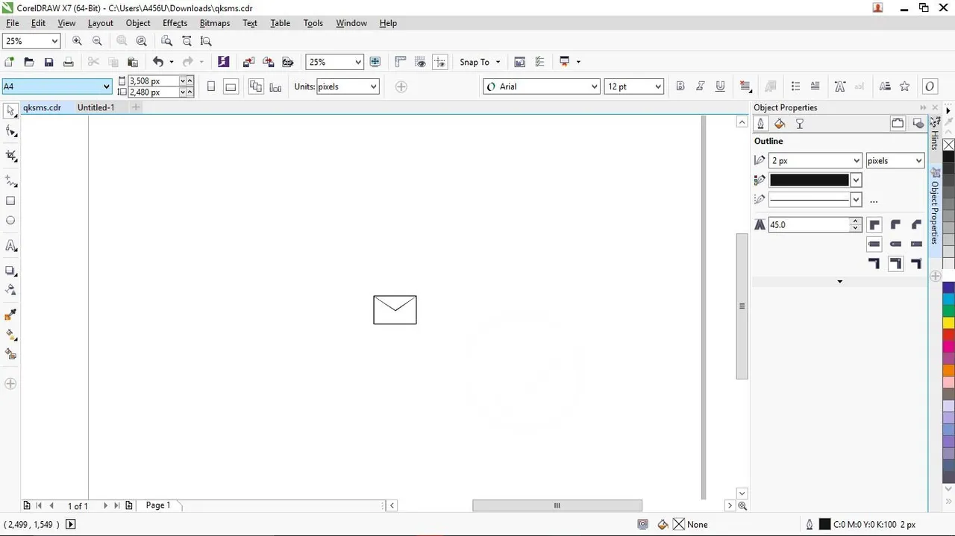Click the Export icon
The image size is (955, 536).
coord(268,62)
